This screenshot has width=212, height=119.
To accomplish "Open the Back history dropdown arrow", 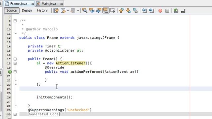I will 68,11.
